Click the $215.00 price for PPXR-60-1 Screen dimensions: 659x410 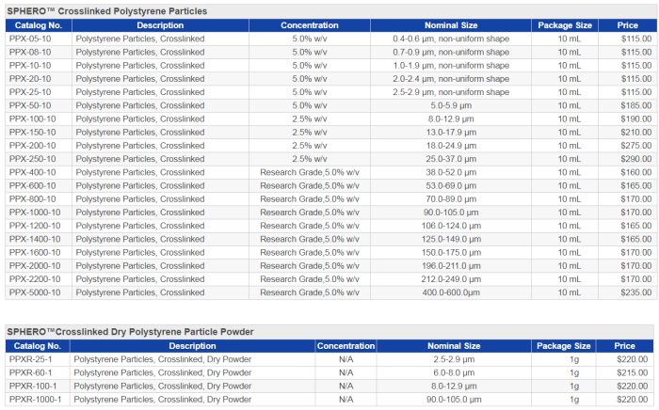point(632,372)
